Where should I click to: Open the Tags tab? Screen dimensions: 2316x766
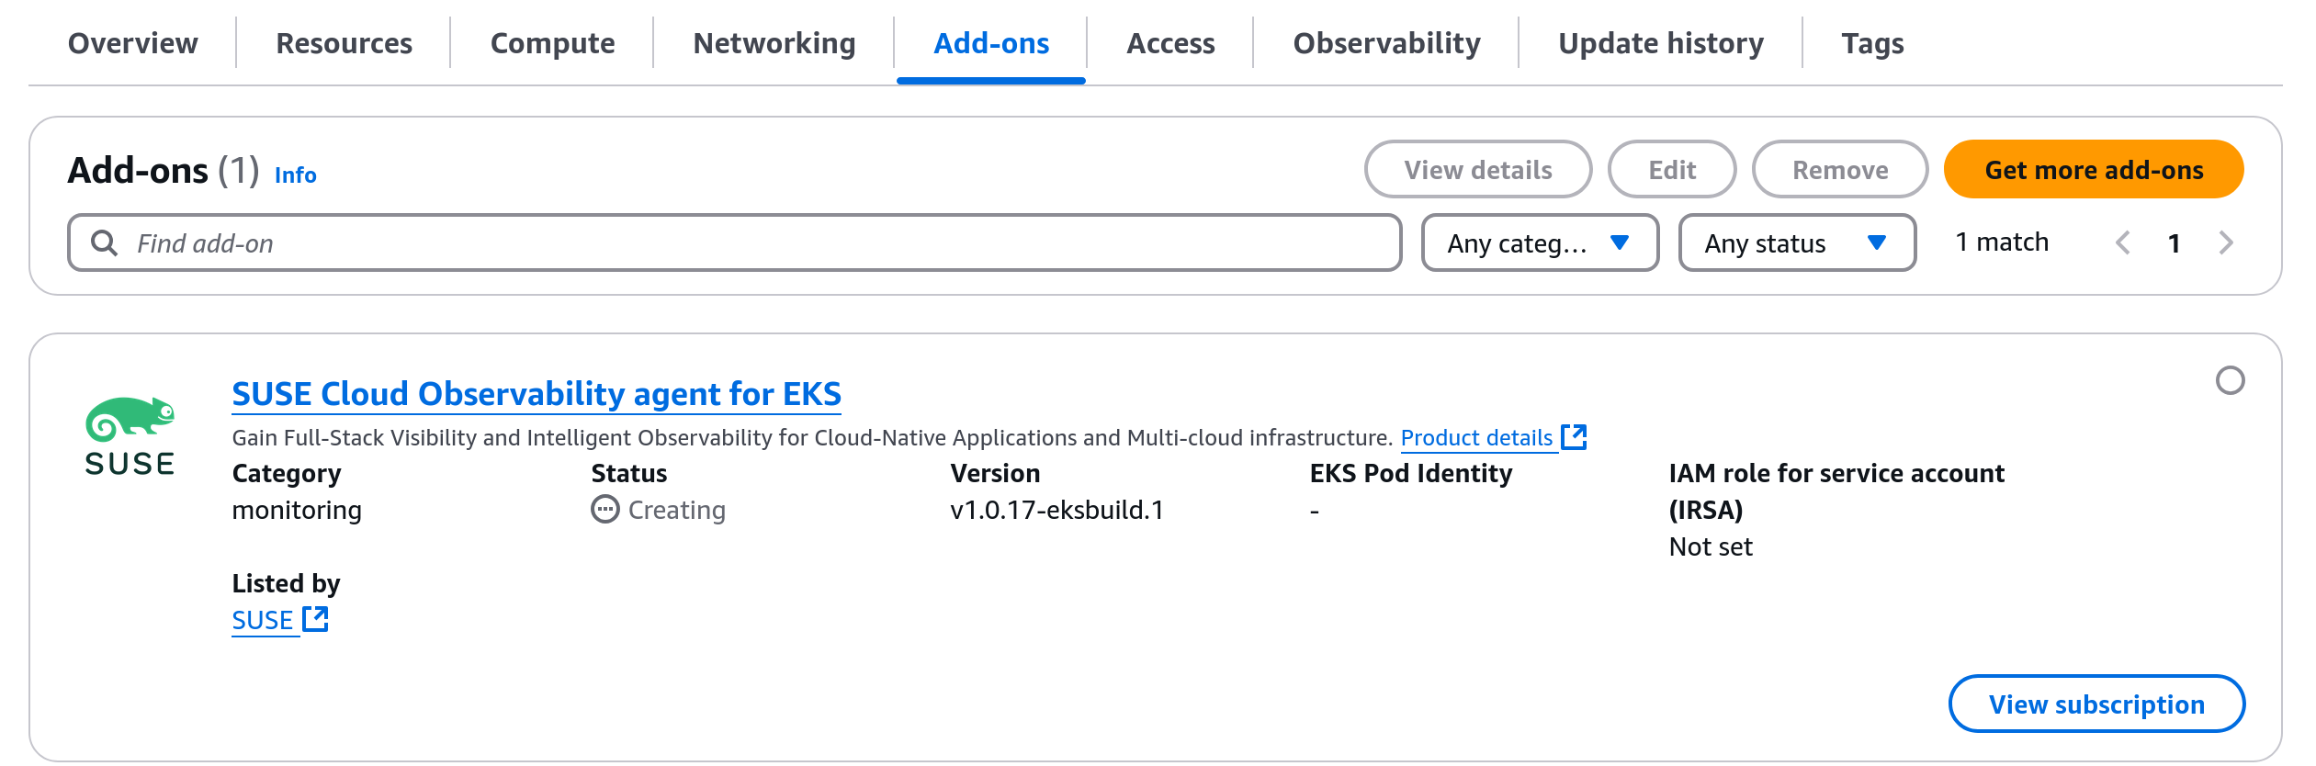[1872, 43]
